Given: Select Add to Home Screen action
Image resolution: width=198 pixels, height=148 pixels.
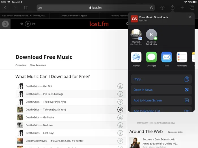Looking at the screenshot, I should point(161,100).
